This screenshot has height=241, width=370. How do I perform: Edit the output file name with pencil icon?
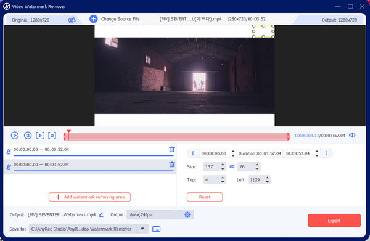[x=101, y=214]
